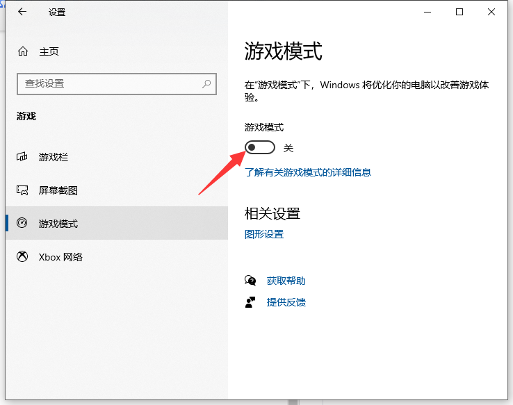Open the 了解有关游戏模式的详细信息 link
This screenshot has width=513, height=405.
tap(308, 172)
